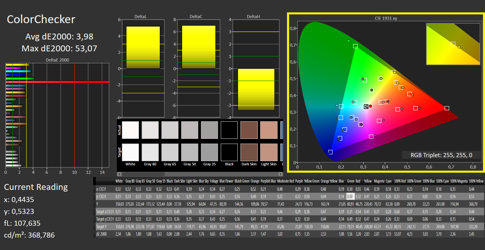485x250 pixels.
Task: Select the Actual Light Skin swatch
Action: (x=269, y=130)
